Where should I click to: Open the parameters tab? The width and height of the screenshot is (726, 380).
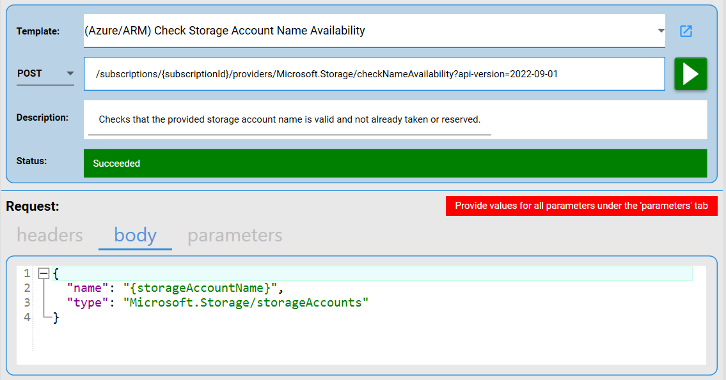pyautogui.click(x=235, y=235)
